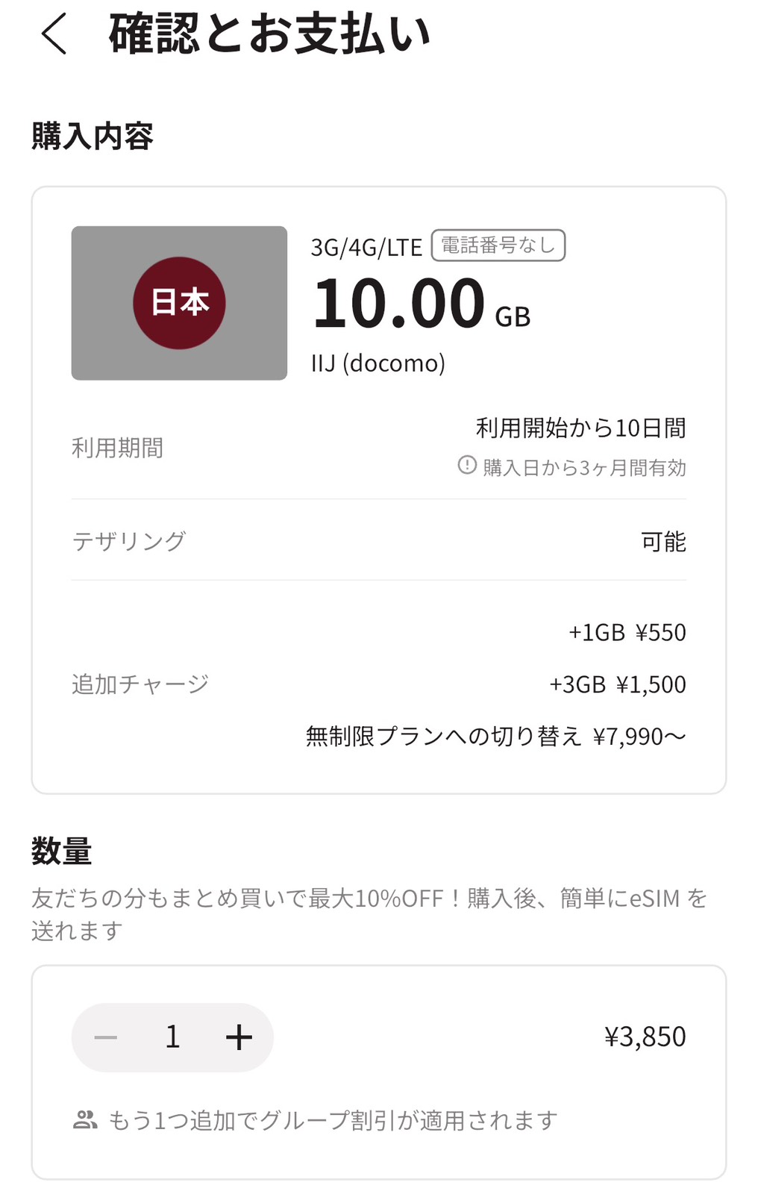
Task: Increase quantity with the plus button
Action: pos(239,1037)
